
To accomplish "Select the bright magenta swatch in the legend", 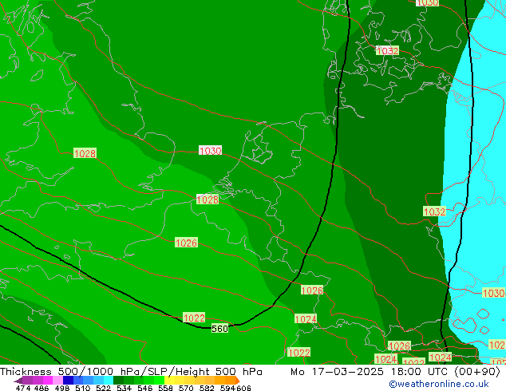I will pos(48,381).
